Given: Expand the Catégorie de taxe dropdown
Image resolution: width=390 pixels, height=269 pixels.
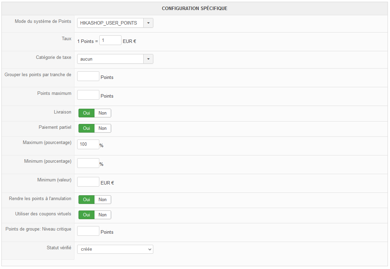Looking at the screenshot, I should [x=110, y=59].
